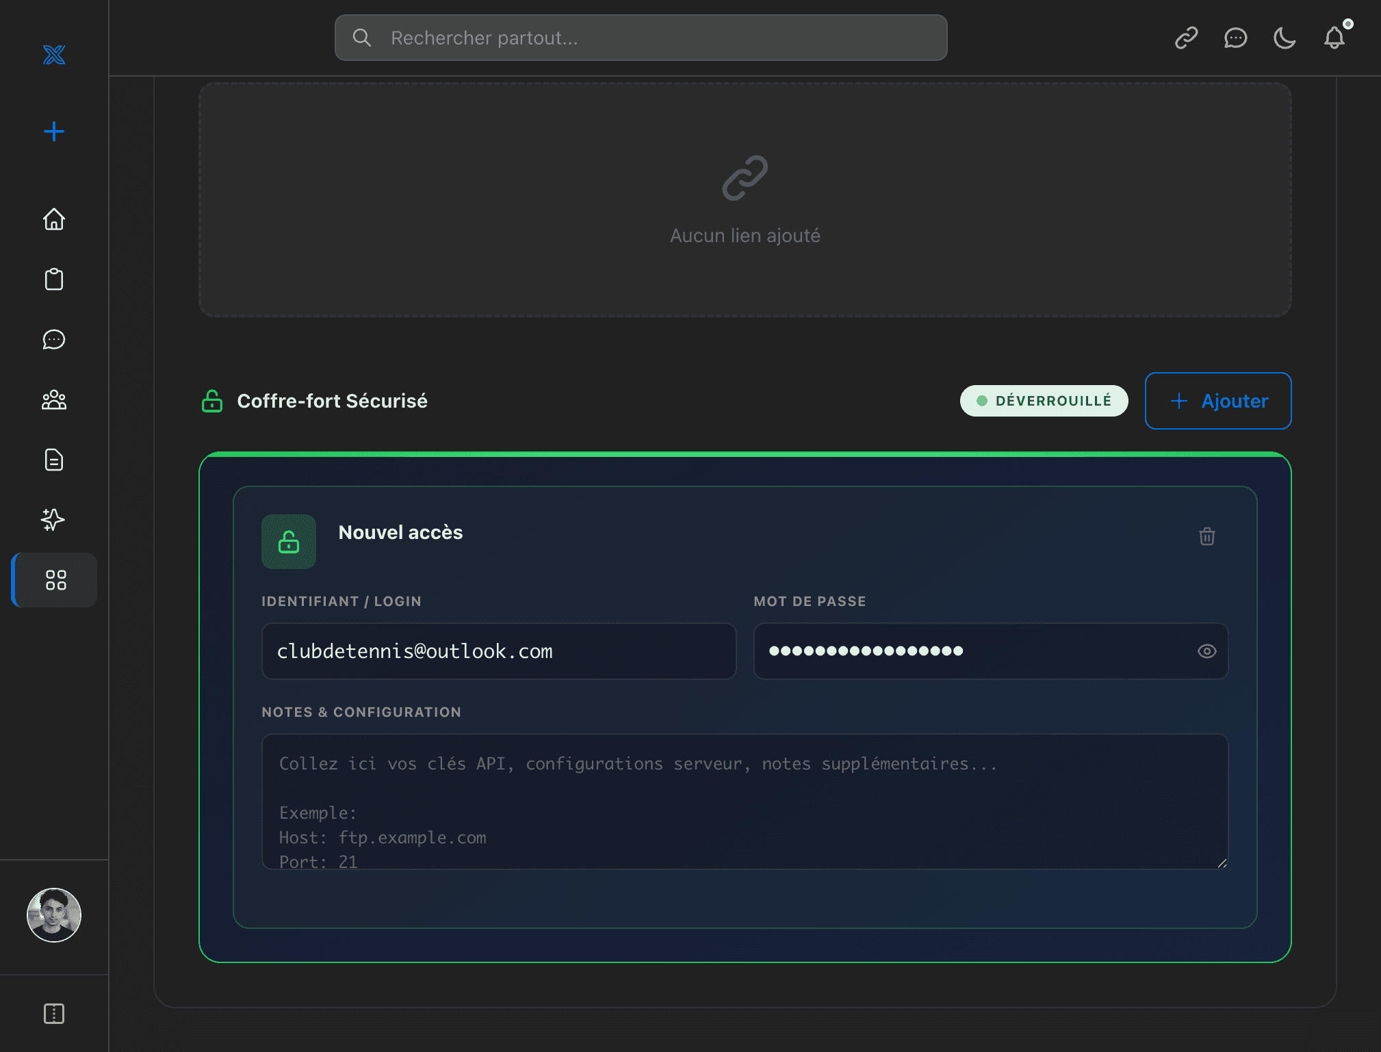Click the home icon in sidebar

(54, 219)
